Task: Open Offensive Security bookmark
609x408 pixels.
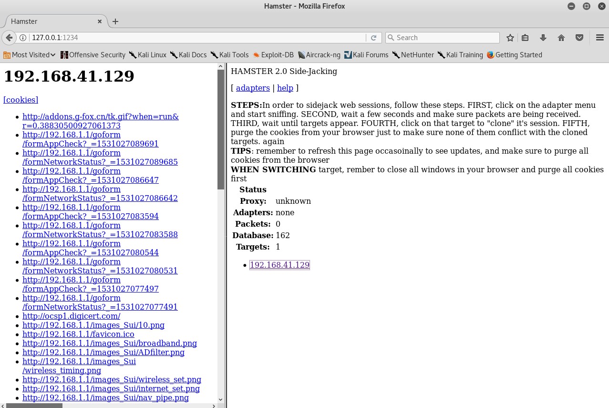Action: point(93,55)
